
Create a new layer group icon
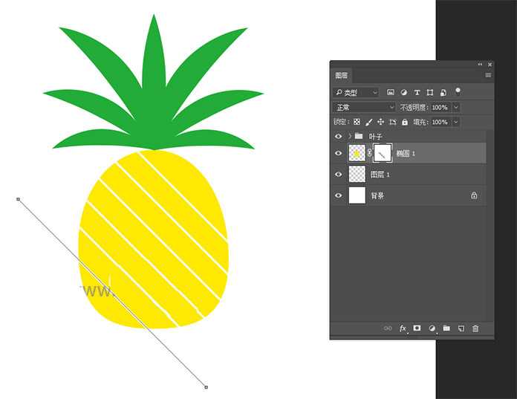446,328
